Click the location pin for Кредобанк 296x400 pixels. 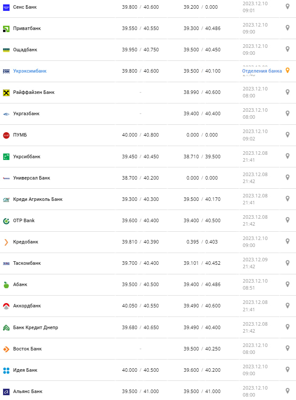[287, 241]
